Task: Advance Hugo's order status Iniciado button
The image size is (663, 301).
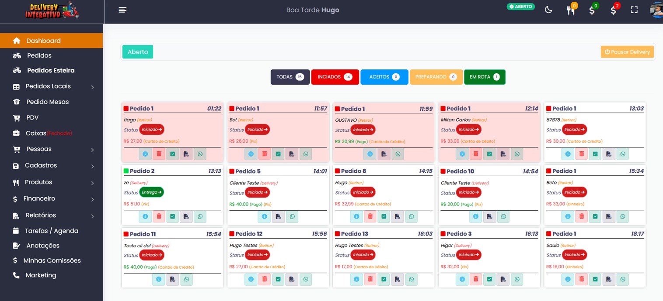Action: coord(363,192)
